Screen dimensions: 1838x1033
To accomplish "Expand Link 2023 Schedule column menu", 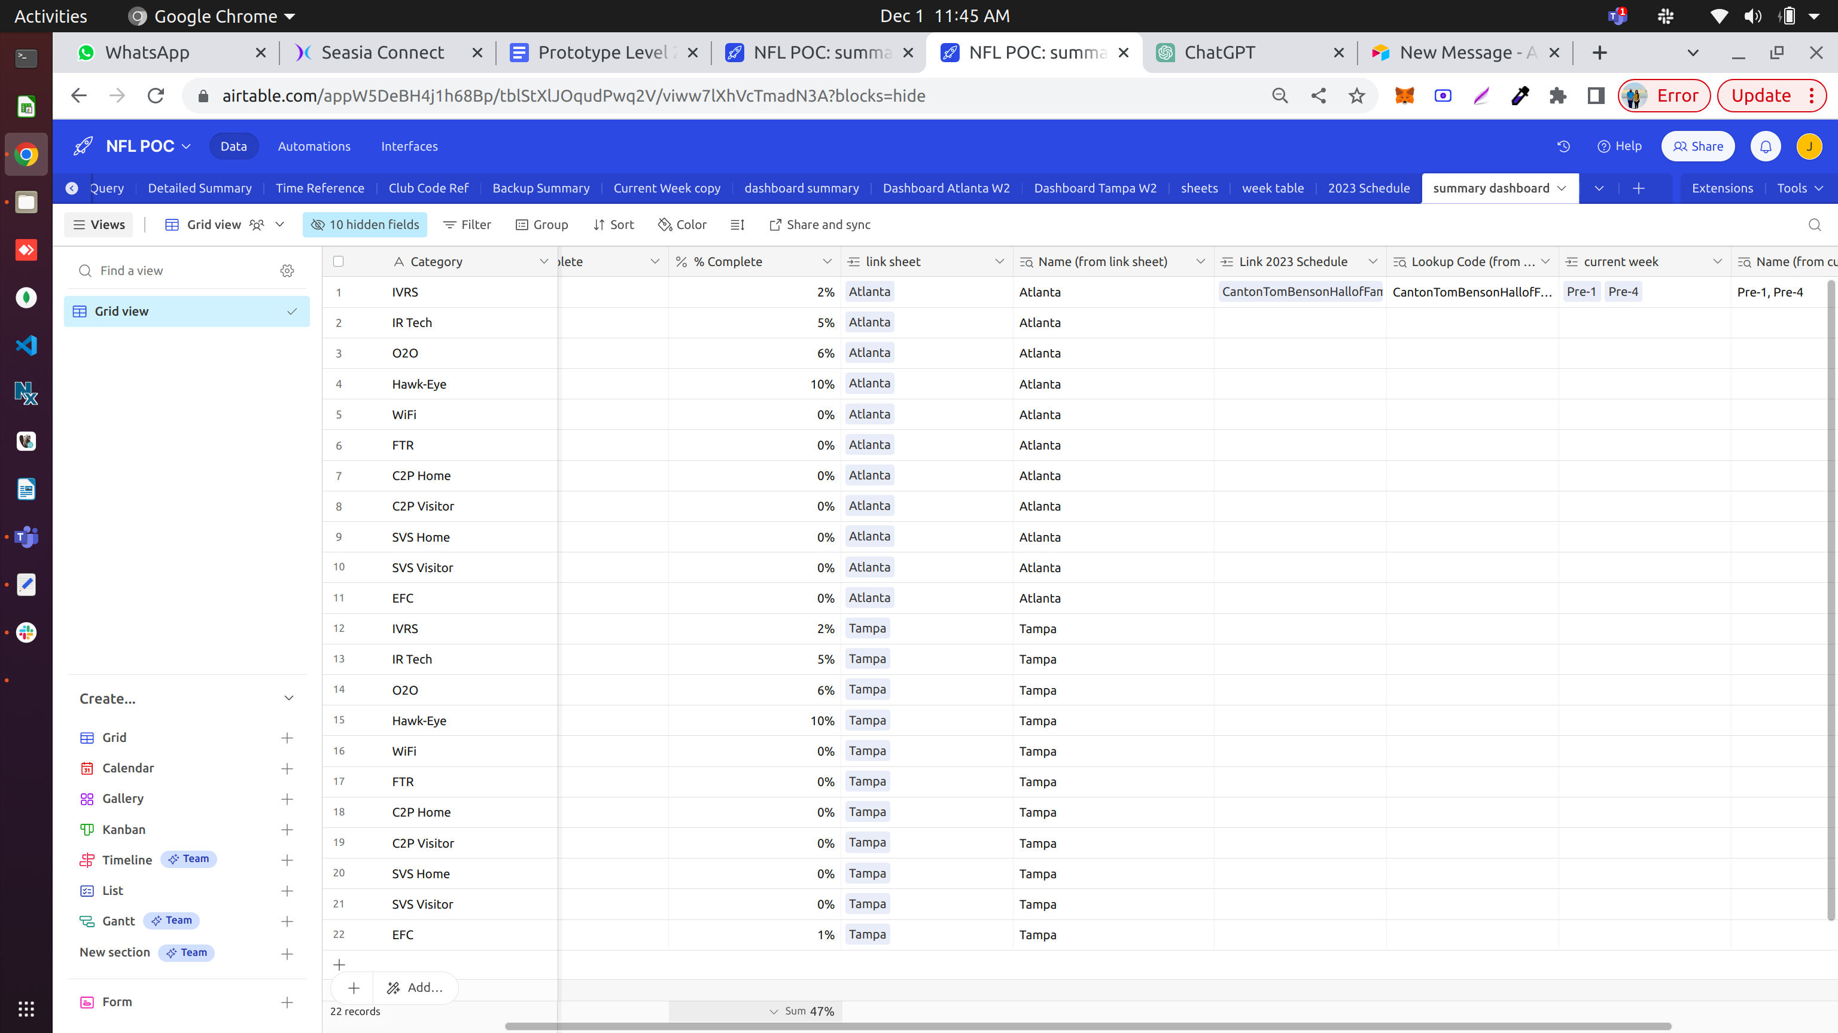I will [x=1373, y=262].
